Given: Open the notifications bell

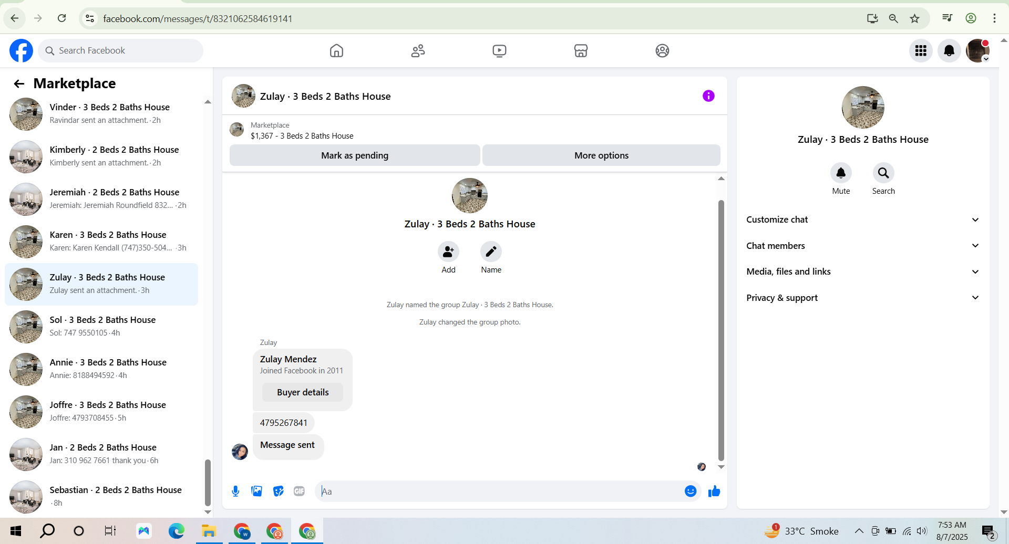Looking at the screenshot, I should pos(949,50).
